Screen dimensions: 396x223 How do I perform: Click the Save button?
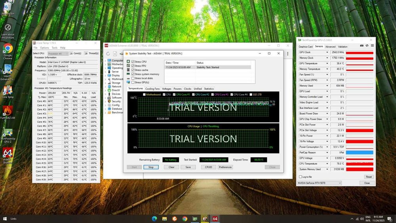pos(188,167)
